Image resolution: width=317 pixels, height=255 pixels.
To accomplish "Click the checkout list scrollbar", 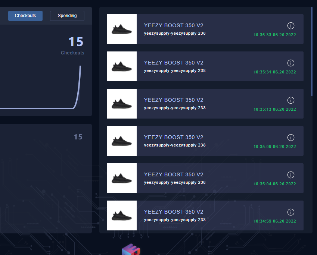I will (x=312, y=52).
